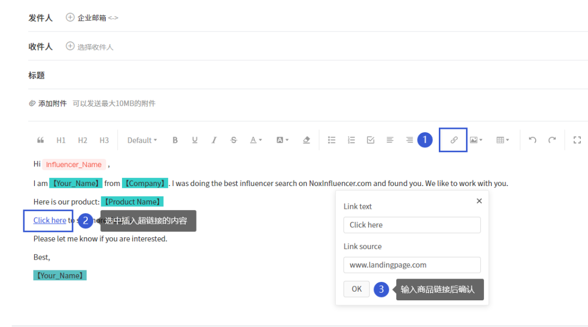Click OK to confirm the link

357,289
